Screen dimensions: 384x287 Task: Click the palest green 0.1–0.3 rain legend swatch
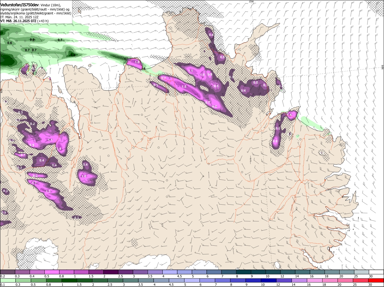pyautogui.click(x=7, y=281)
